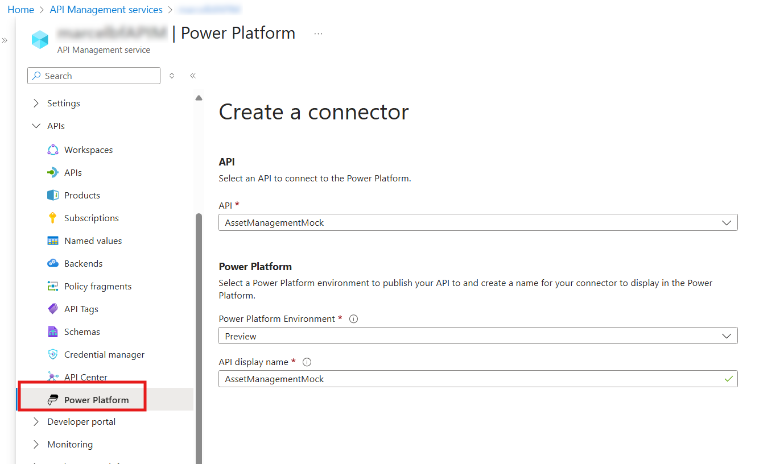The image size is (784, 464).
Task: Open the API selection dropdown
Action: pyautogui.click(x=727, y=222)
